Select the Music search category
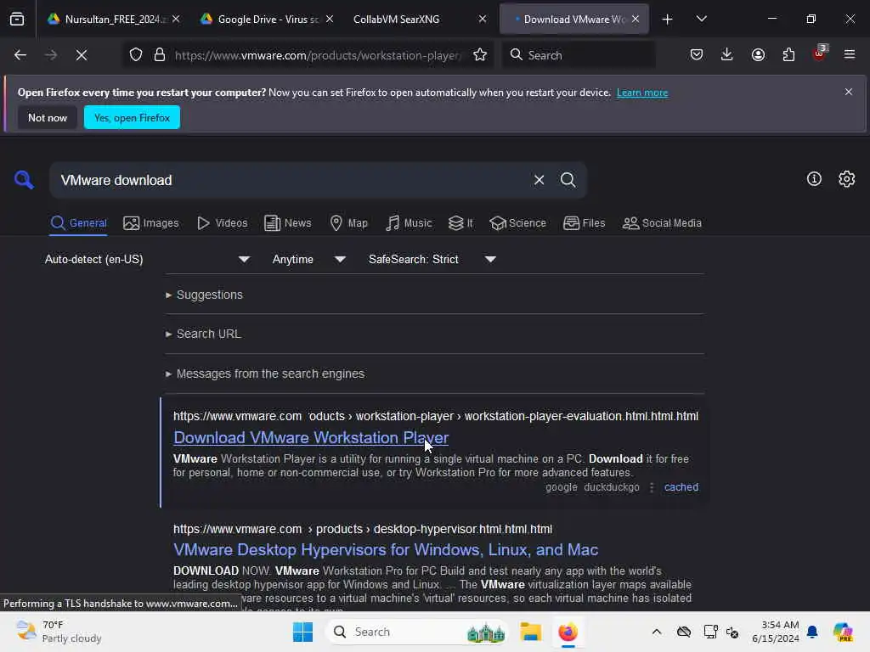 pos(409,223)
